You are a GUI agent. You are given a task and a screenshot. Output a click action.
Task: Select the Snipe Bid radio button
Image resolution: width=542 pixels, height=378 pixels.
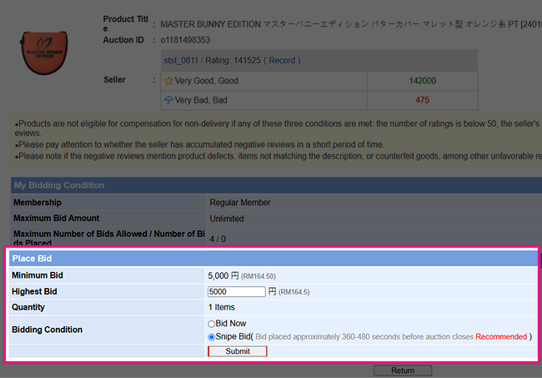point(212,337)
